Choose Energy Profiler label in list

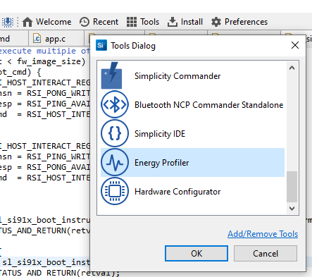point(161,163)
